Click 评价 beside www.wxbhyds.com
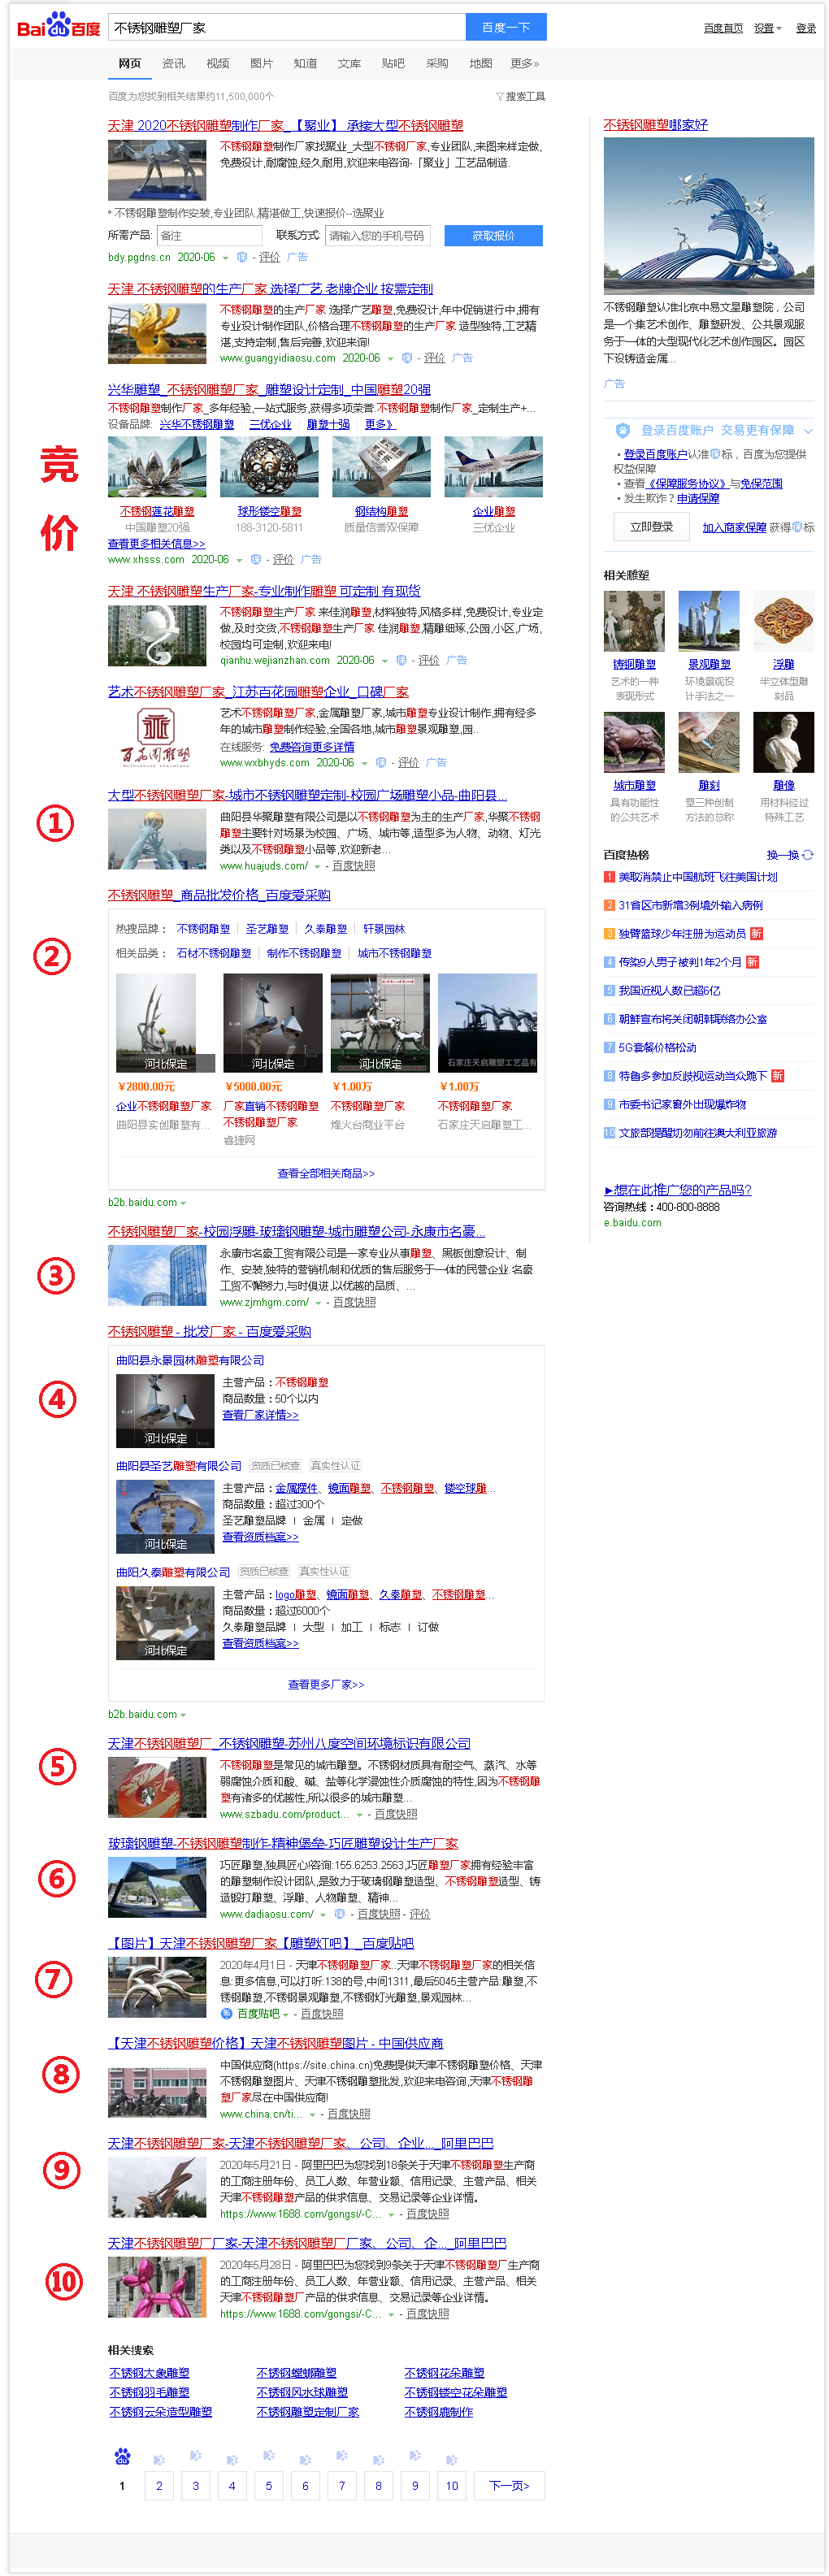This screenshot has width=829, height=2576. click(x=408, y=763)
